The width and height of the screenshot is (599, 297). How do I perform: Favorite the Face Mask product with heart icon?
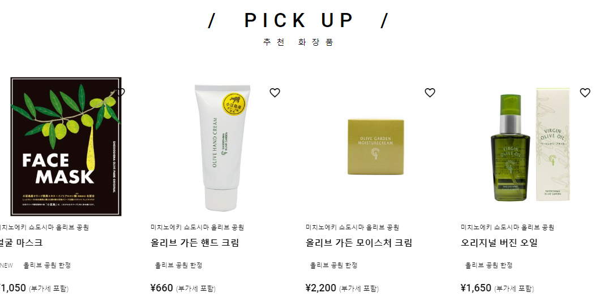[x=120, y=93]
